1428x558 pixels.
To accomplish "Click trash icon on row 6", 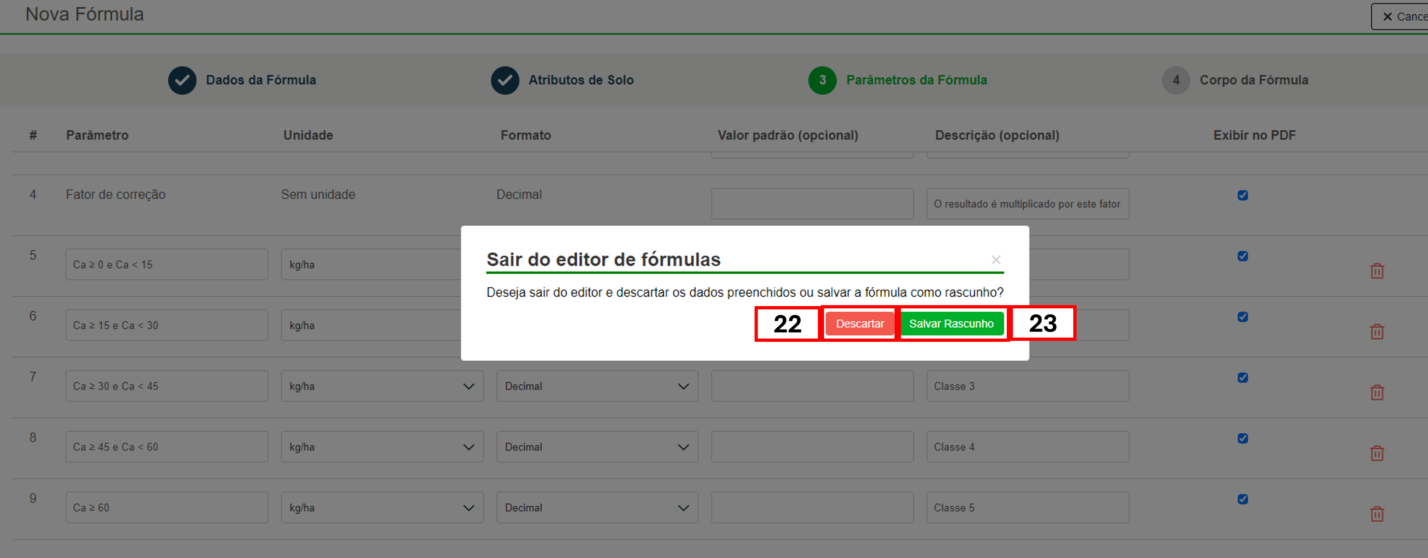I will pyautogui.click(x=1377, y=332).
